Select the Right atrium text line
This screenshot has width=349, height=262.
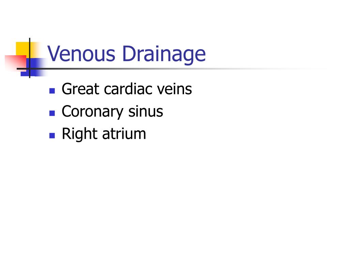pos(104,134)
